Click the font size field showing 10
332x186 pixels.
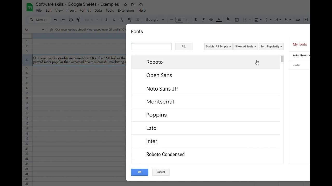point(179,20)
